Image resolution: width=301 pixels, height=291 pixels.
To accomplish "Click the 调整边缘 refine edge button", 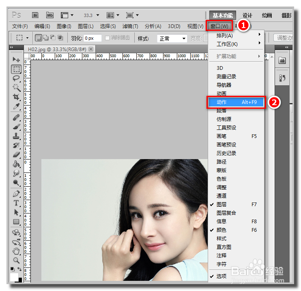I will (283, 38).
